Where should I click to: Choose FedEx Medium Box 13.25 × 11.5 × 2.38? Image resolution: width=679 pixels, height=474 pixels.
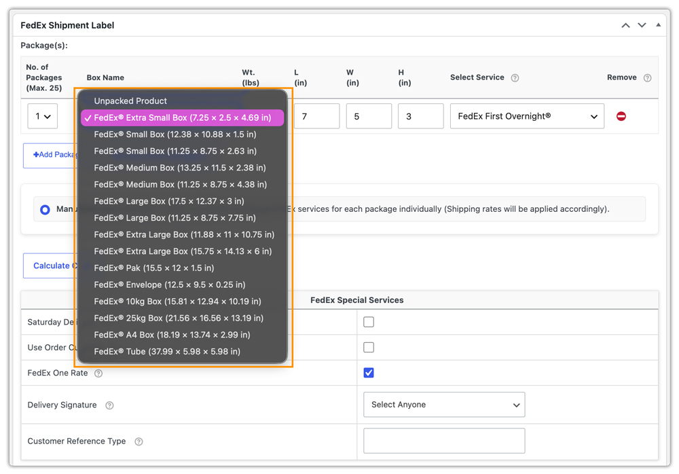click(182, 168)
